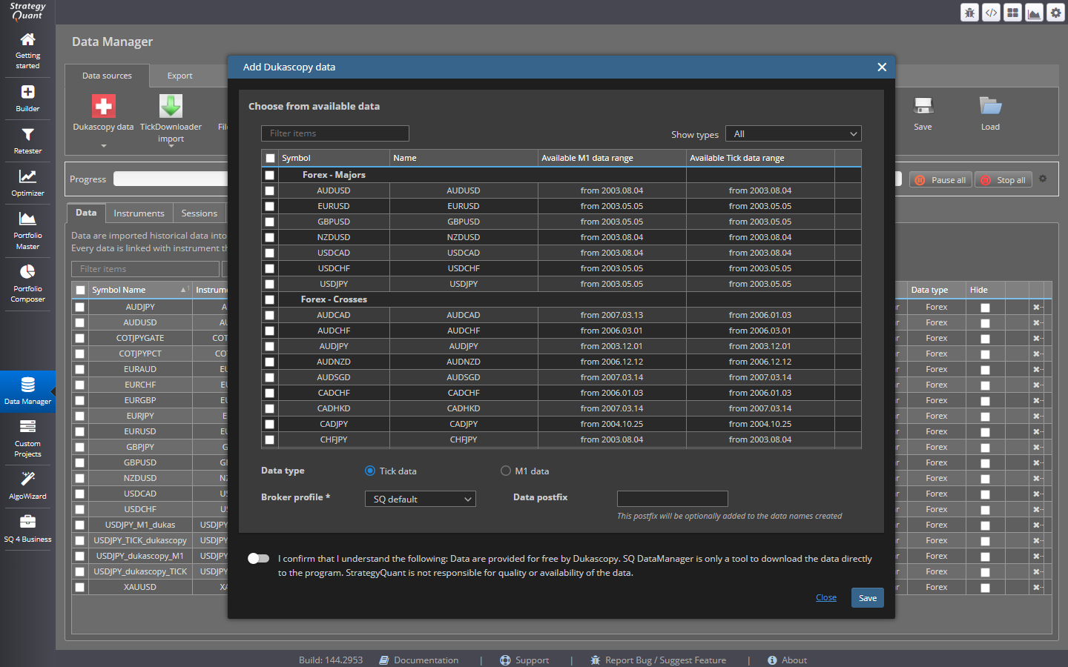Open the Instruments tab
The height and width of the screenshot is (667, 1068).
click(139, 213)
